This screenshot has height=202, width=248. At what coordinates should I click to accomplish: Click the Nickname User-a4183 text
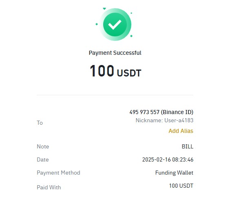click(164, 121)
